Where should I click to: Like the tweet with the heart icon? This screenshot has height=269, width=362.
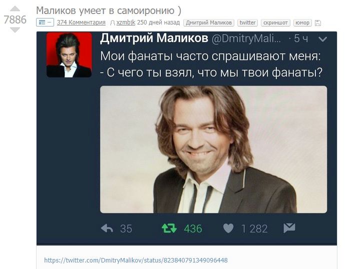228,228
